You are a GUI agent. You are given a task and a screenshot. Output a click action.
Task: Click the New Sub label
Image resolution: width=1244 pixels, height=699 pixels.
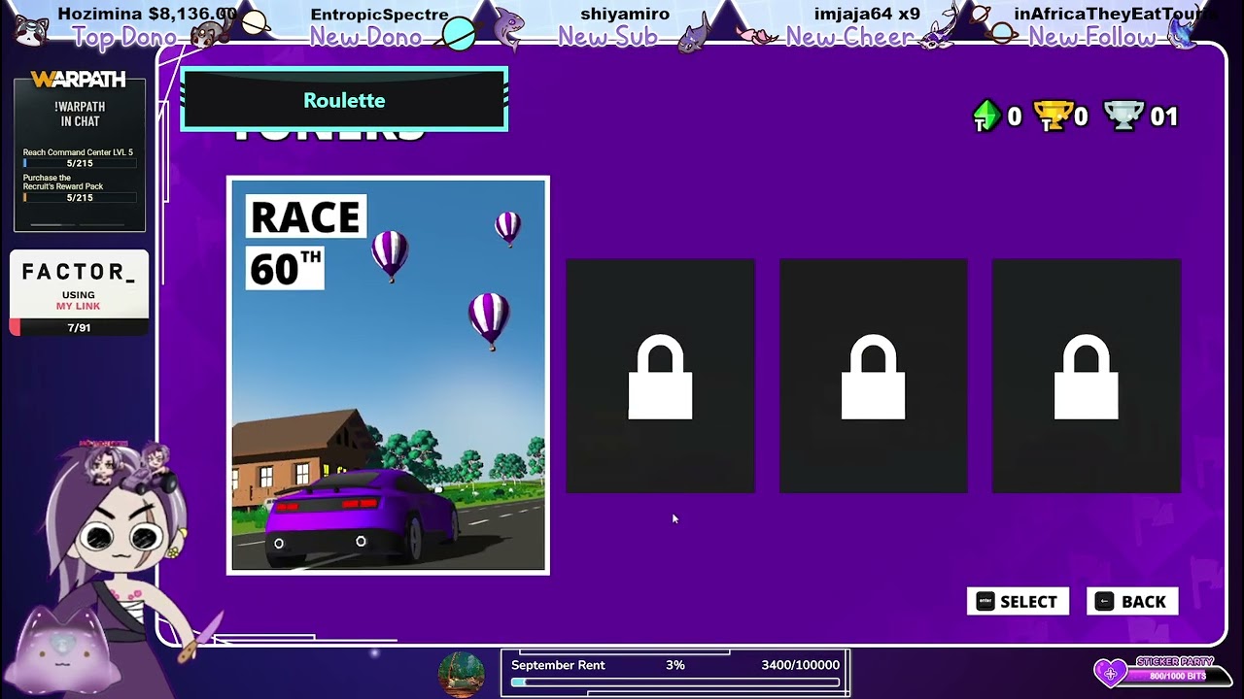click(x=607, y=38)
